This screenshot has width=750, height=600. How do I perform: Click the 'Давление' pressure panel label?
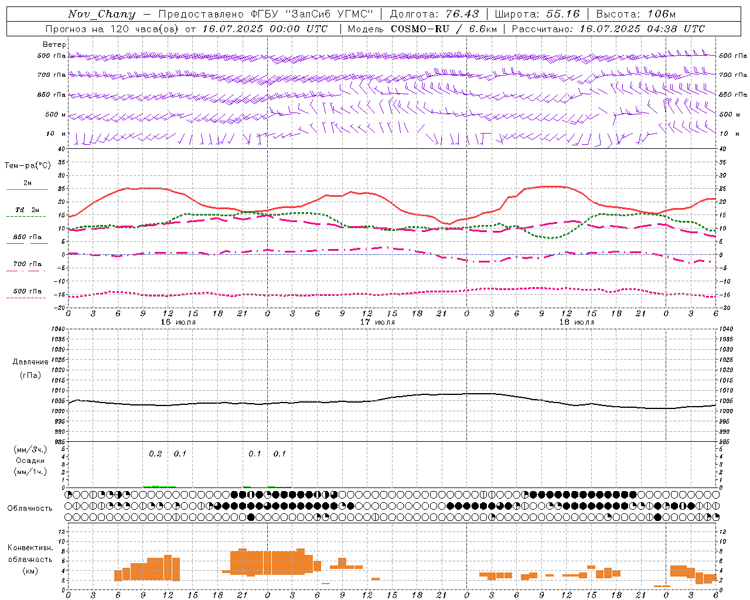pyautogui.click(x=30, y=362)
